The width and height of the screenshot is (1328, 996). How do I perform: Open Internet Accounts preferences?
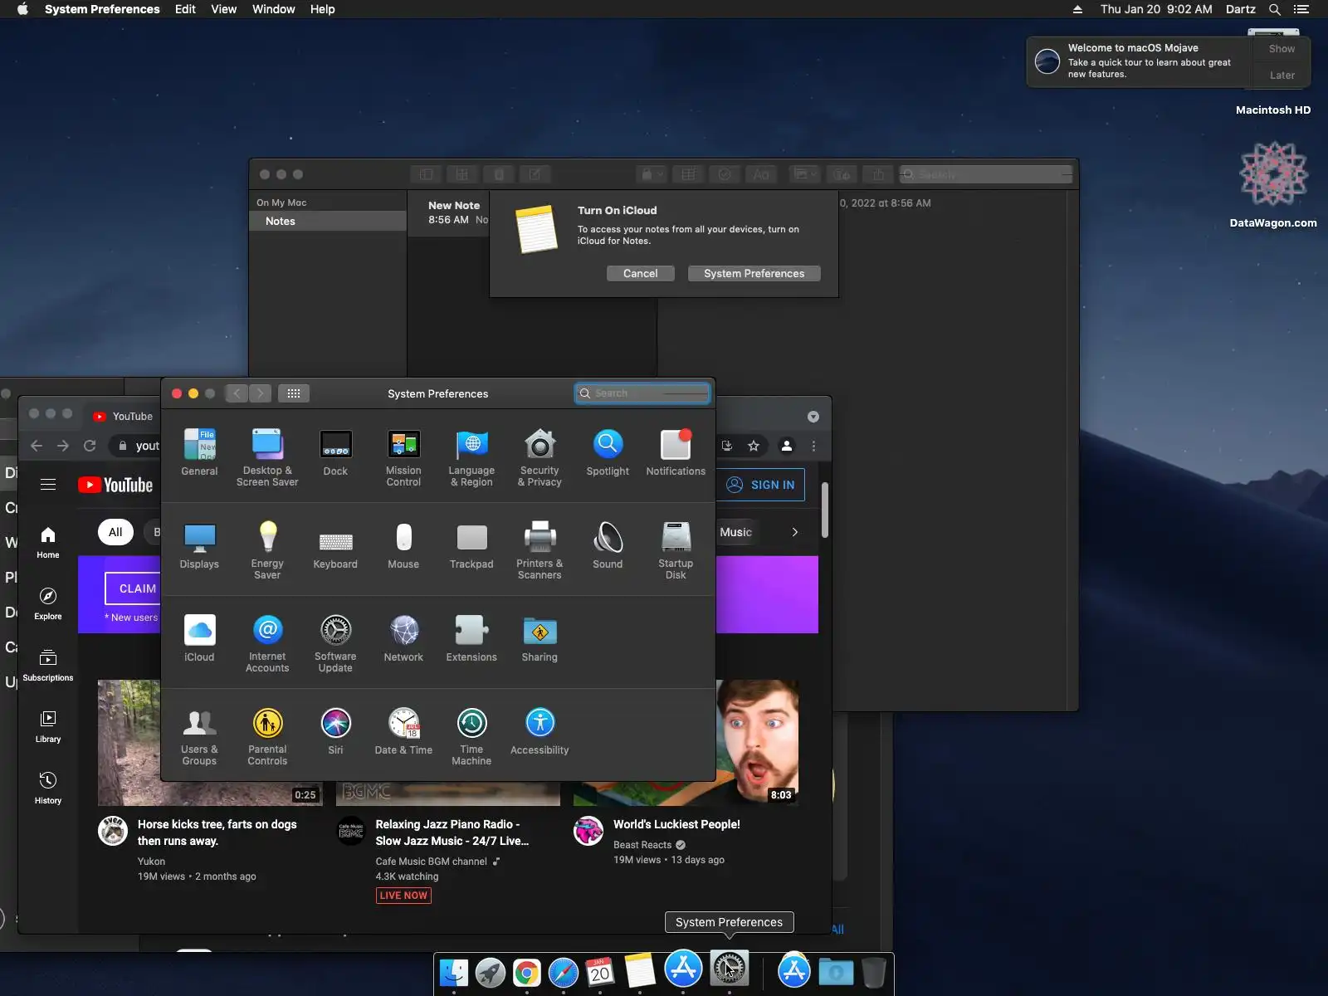pyautogui.click(x=267, y=642)
